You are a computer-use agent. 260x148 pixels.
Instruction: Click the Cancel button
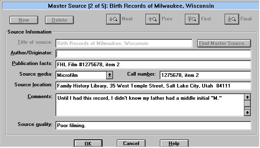131,144
